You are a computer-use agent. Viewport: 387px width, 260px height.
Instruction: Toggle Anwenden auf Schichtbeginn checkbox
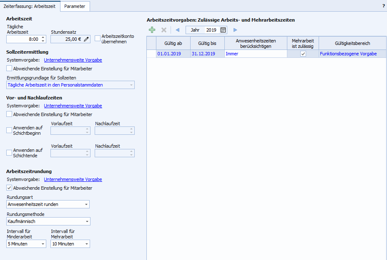click(10, 130)
